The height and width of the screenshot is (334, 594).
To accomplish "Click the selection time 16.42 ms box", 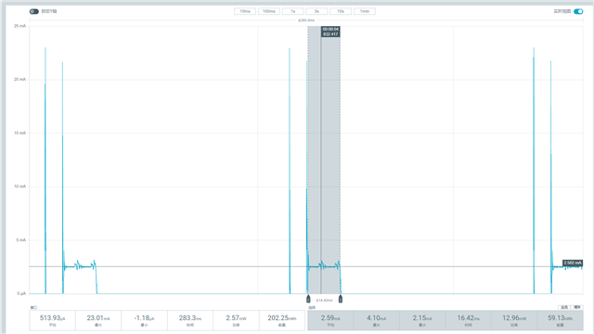I will [x=468, y=320].
